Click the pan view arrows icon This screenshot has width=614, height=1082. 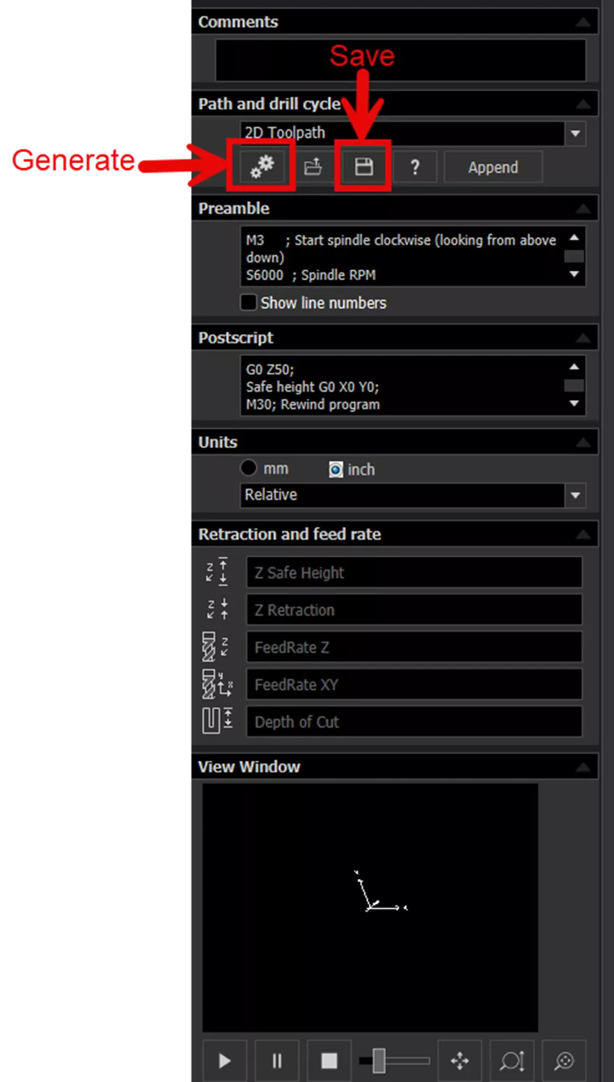[x=460, y=1061]
